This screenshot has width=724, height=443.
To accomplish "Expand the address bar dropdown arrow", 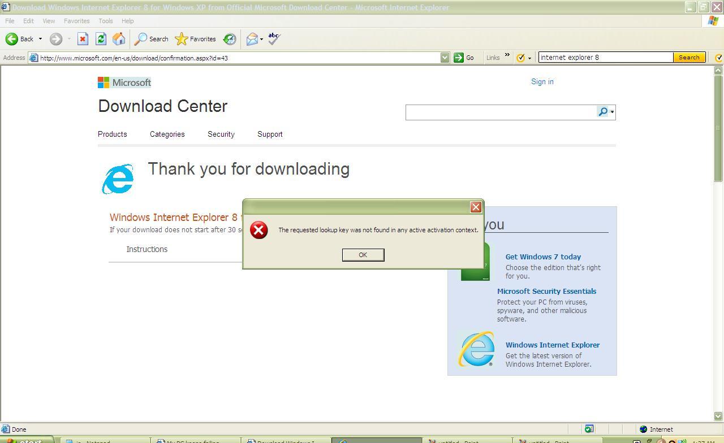I will pos(445,58).
